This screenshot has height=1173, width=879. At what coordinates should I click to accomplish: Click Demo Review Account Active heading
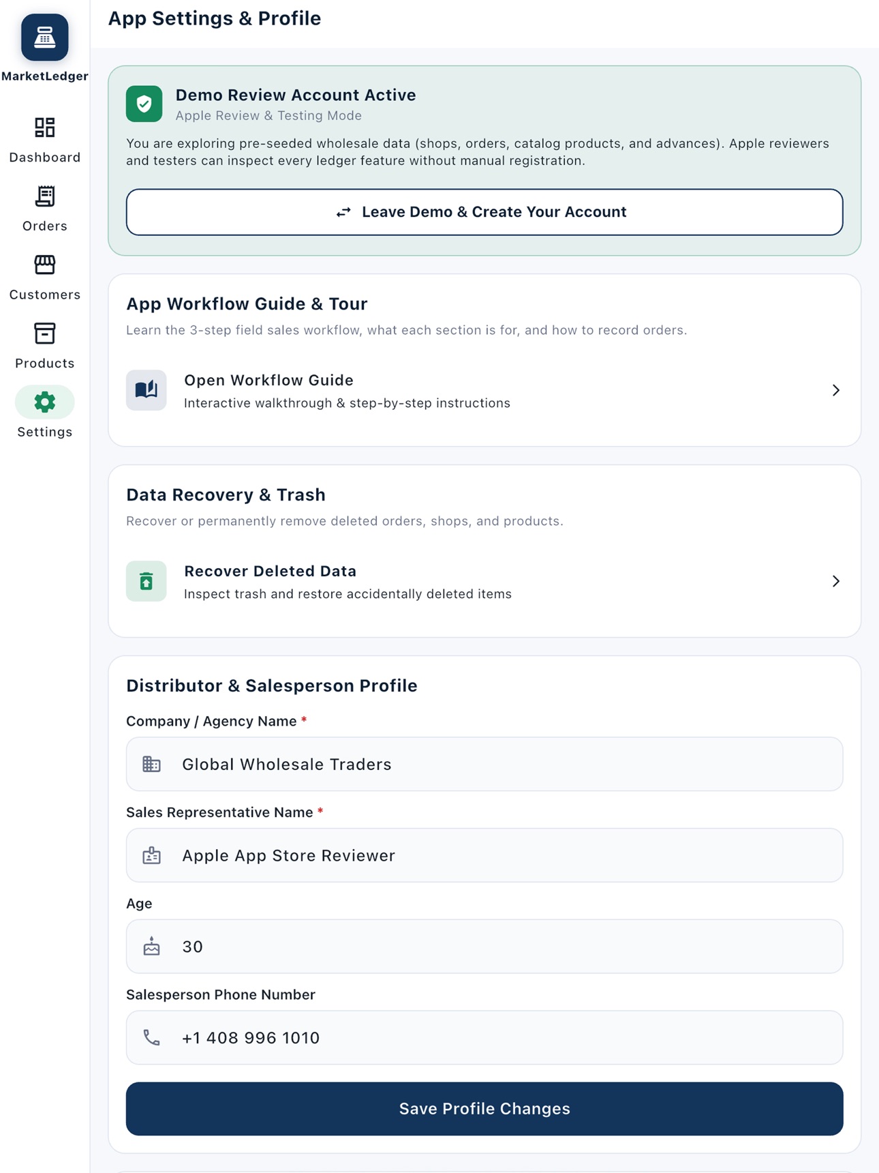point(296,95)
